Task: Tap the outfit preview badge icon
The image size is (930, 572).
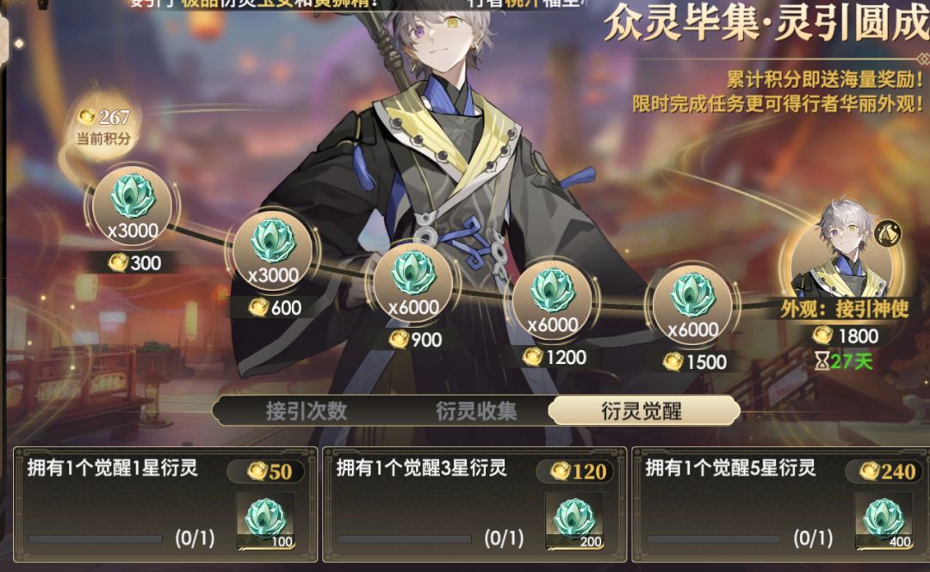Action: click(x=887, y=233)
